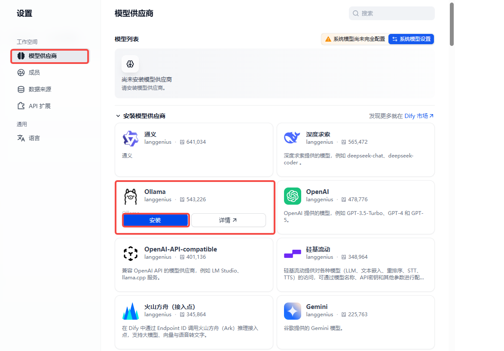Image resolution: width=504 pixels, height=351 pixels.
Task: Click the brain icon in empty model list
Action: 130,64
